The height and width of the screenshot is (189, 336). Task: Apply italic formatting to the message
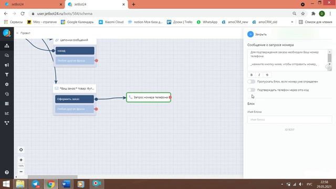click(x=259, y=75)
